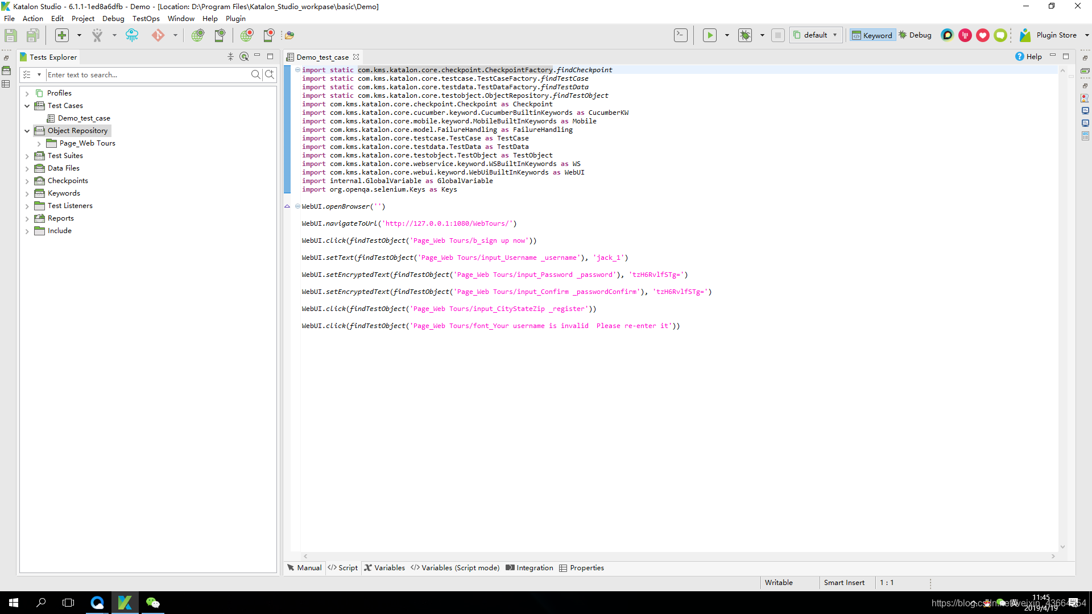The height and width of the screenshot is (614, 1092).
Task: Open the Debug run dropdown arrow
Action: [762, 35]
